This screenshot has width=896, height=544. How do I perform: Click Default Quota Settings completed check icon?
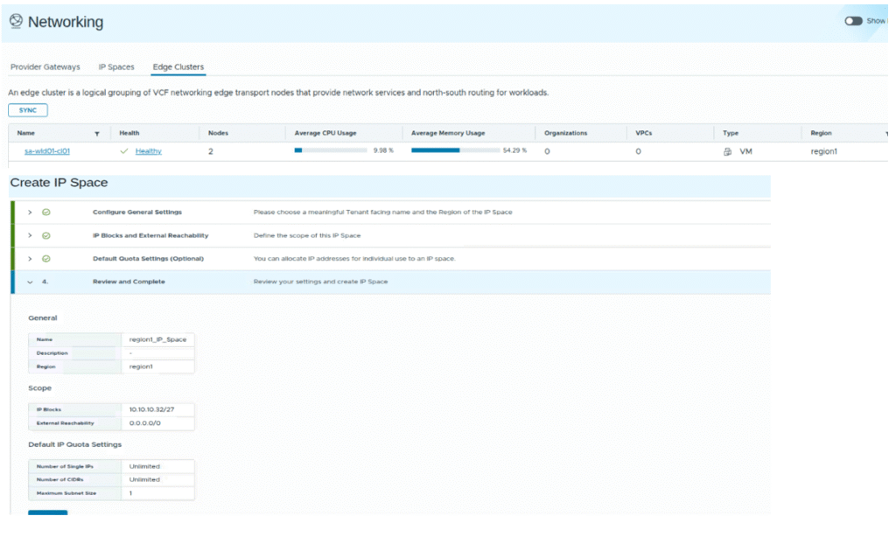coord(46,259)
